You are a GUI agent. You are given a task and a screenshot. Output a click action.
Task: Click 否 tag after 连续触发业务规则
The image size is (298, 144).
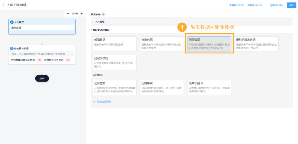tap(68, 60)
